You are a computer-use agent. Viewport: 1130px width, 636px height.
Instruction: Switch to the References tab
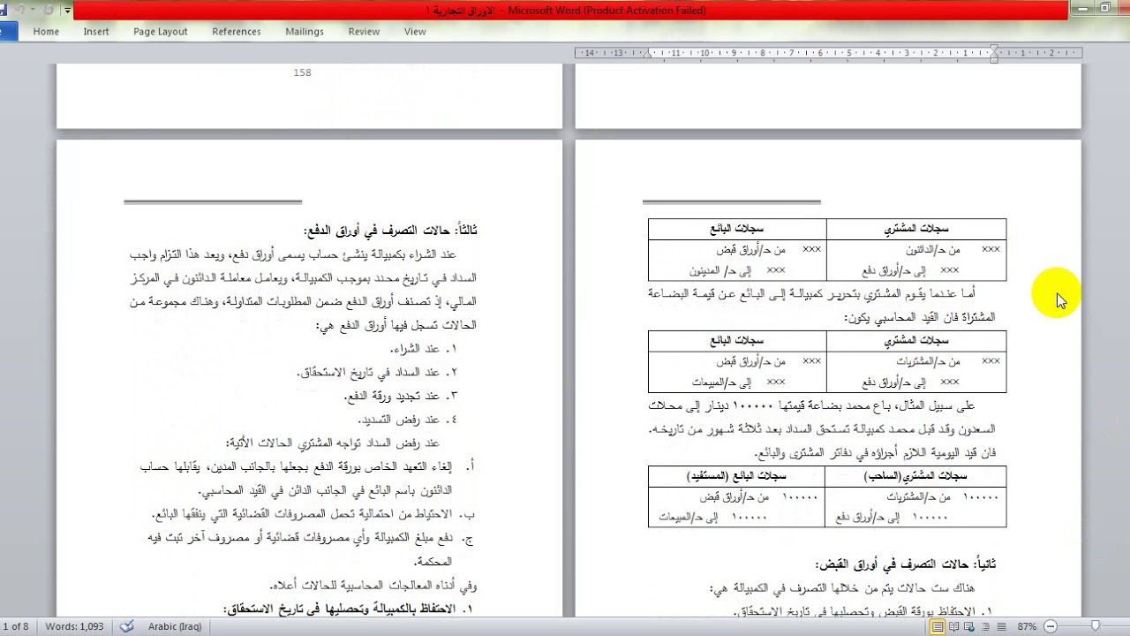pyautogui.click(x=237, y=31)
